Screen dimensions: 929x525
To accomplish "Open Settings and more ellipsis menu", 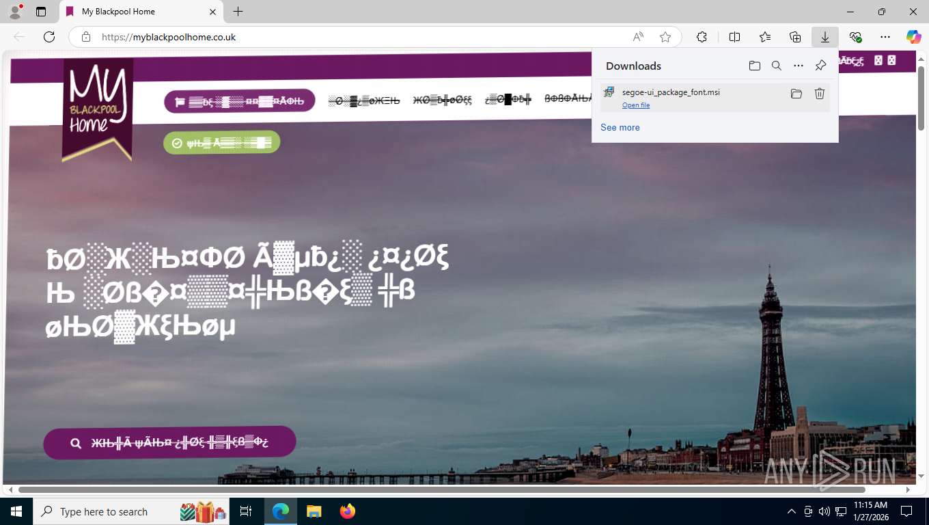I will (885, 37).
